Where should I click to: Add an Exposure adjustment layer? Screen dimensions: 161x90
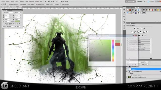pyautogui.click(x=144, y=28)
